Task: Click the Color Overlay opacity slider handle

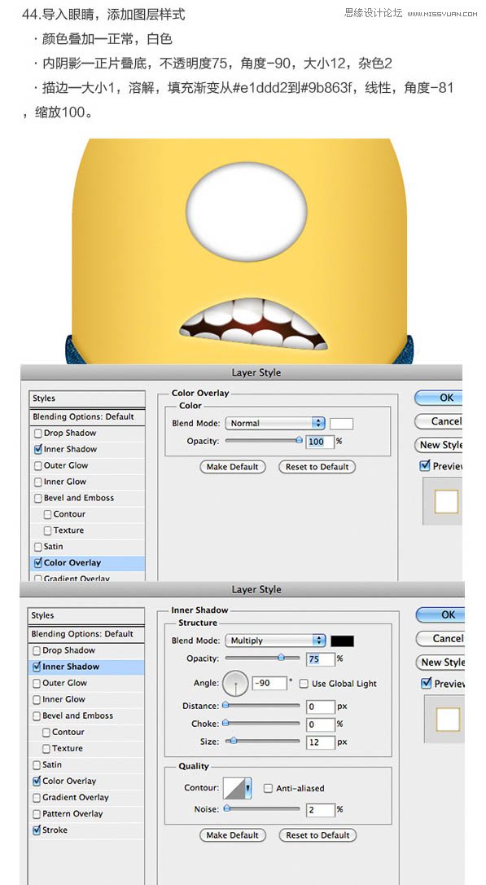Action: pos(299,441)
